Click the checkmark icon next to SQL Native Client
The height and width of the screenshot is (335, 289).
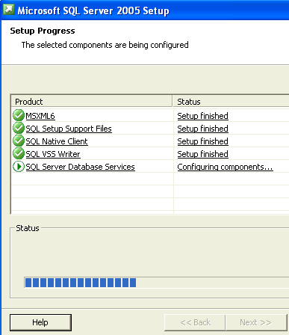coord(19,141)
